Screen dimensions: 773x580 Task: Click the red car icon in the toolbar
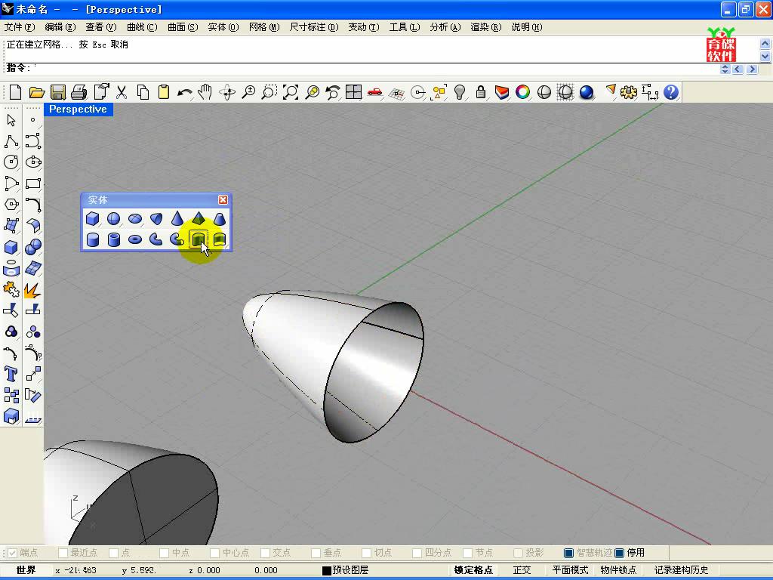coord(374,92)
